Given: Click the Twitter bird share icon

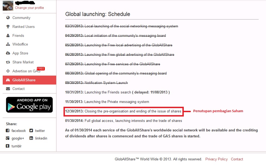Looking at the screenshot, I should 31,131.
